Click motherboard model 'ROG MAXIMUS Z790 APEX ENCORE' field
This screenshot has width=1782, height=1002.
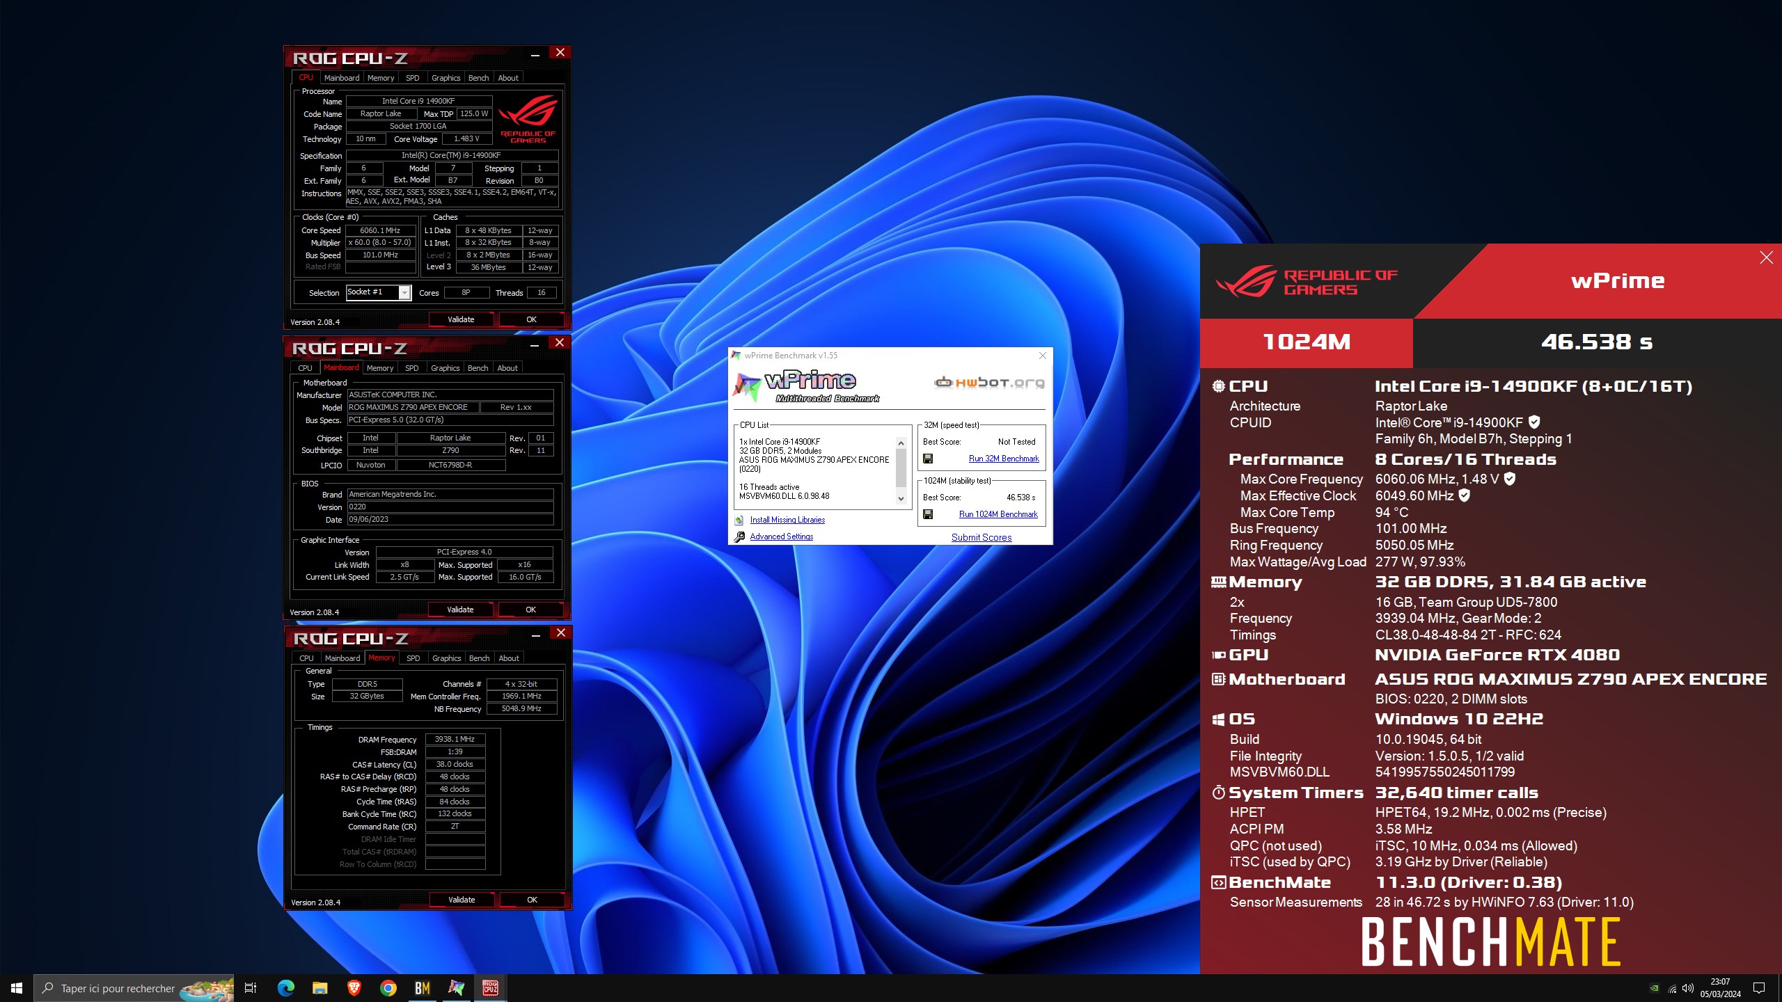point(412,407)
